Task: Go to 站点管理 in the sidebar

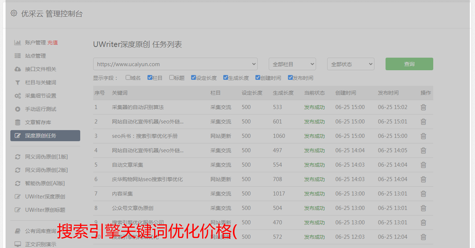Action: 35,56
